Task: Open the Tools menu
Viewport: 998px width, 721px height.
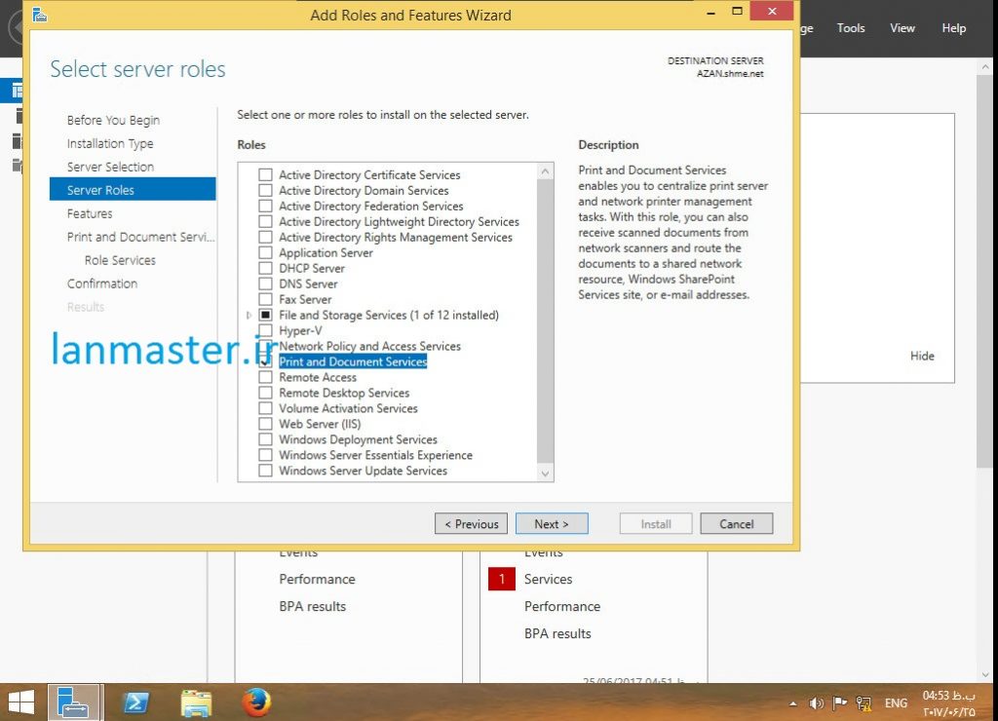Action: pos(850,28)
